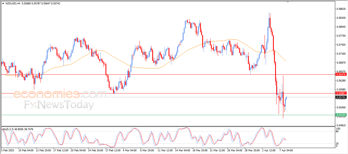Click the 7 Apr 04:00 time label
348x154 pixels.
click(x=286, y=150)
